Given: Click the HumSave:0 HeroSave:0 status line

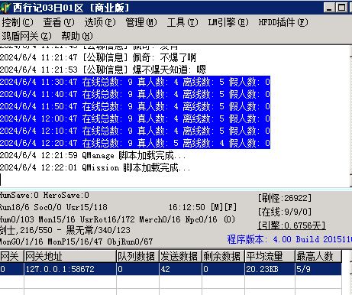Looking at the screenshot, I should click(44, 195).
